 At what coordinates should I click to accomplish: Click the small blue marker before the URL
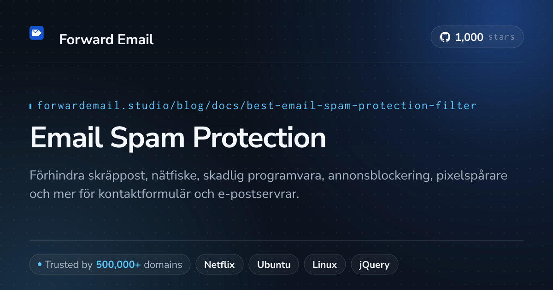pos(30,106)
